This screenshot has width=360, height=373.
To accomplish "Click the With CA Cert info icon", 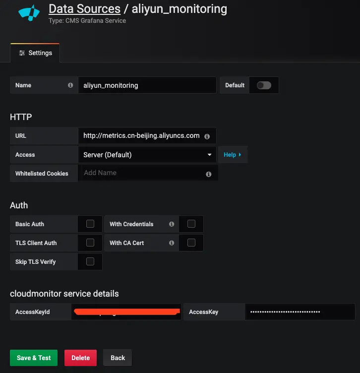I will (172, 243).
